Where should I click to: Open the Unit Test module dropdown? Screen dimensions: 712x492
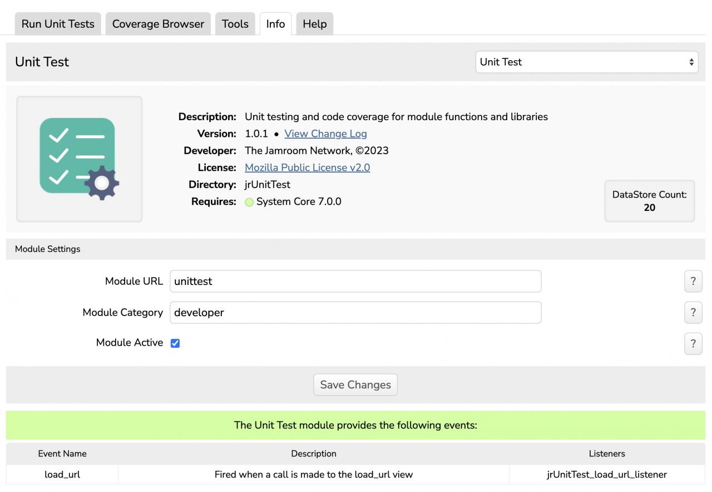click(x=587, y=62)
